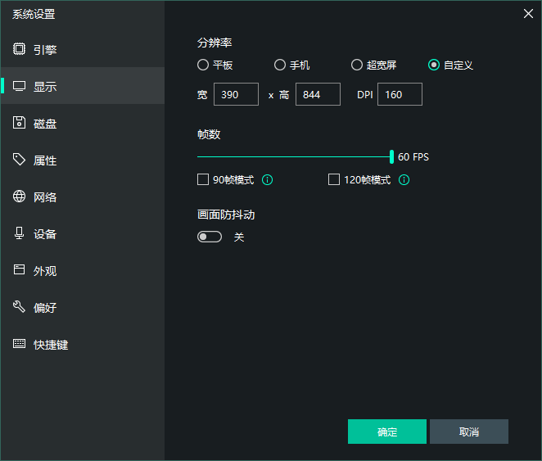Open the 快捷键 settings section
The image size is (542, 461).
pyautogui.click(x=83, y=344)
